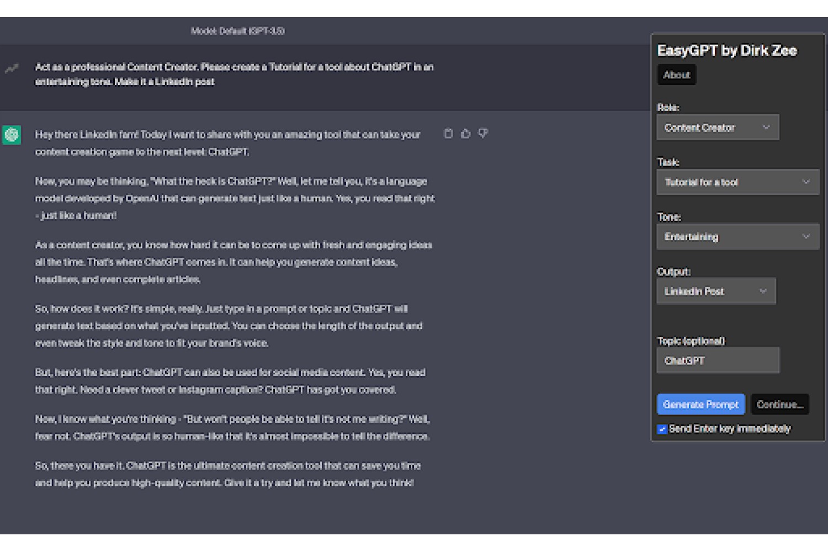Click the EasyGPT by Dirk Zee title
Screen dimensions: 828x552
(727, 51)
